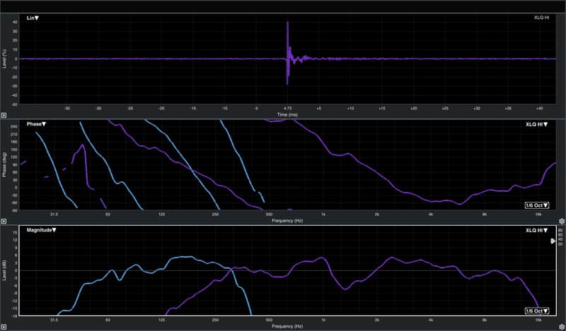Click the XLQ HI label in impulse graph

click(x=541, y=18)
